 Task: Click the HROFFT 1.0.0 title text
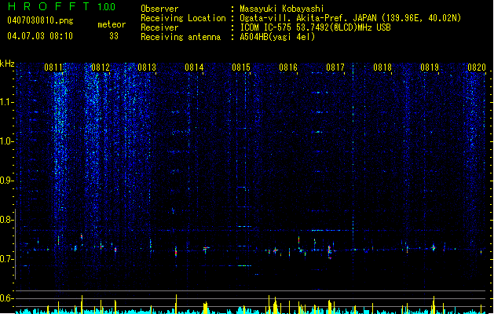pyautogui.click(x=61, y=6)
